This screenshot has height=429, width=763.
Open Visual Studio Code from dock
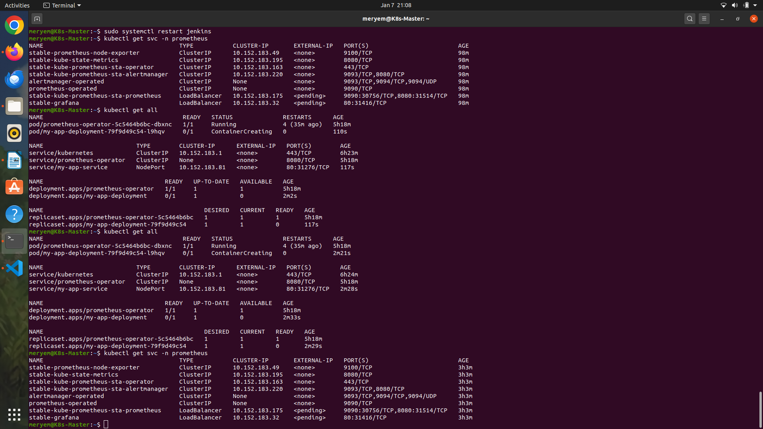pyautogui.click(x=14, y=268)
